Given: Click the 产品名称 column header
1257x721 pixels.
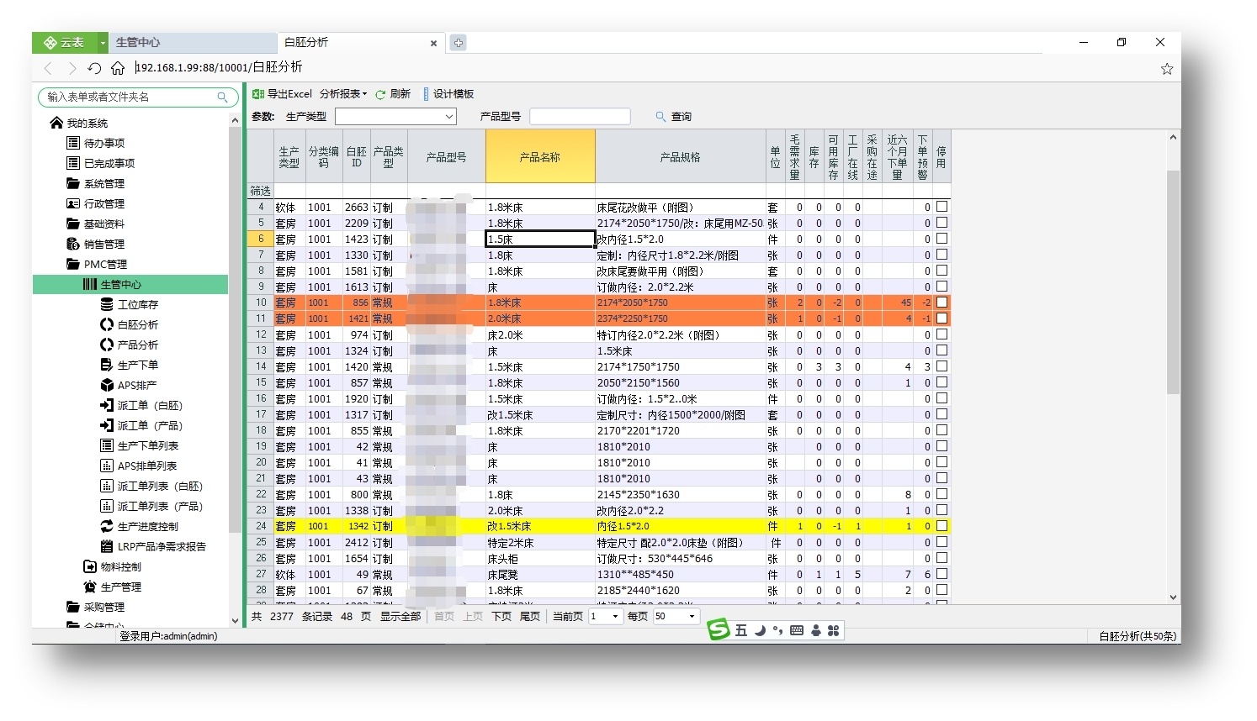Looking at the screenshot, I should point(540,156).
